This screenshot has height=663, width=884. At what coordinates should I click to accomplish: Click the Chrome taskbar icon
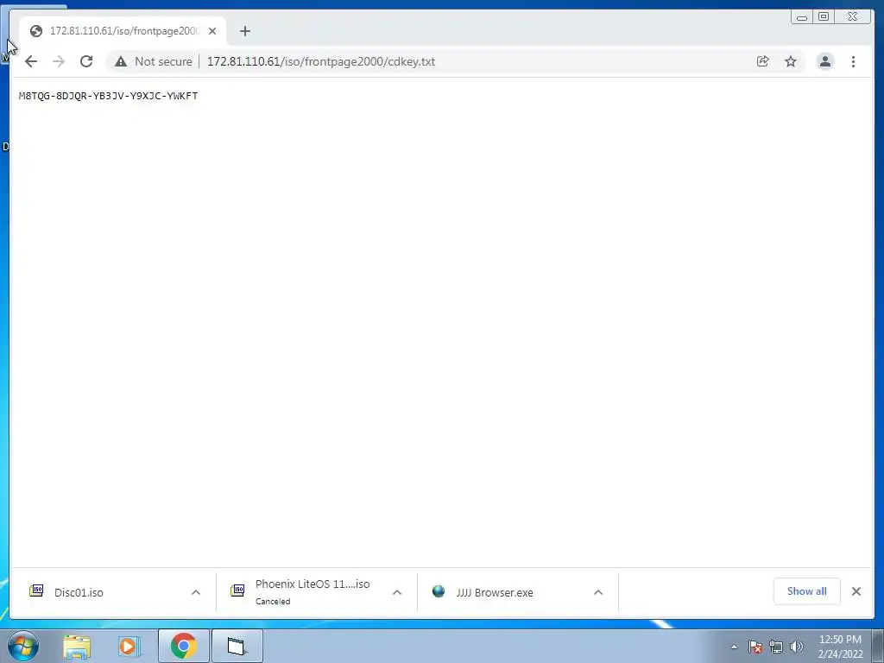click(x=184, y=646)
